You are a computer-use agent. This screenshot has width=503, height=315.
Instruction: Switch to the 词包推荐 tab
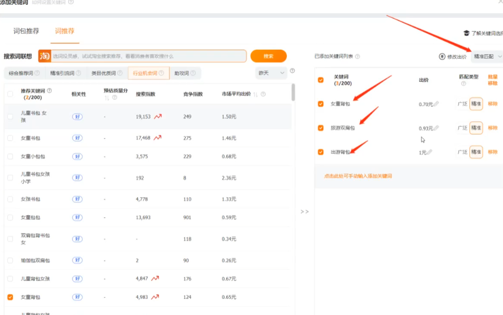26,31
